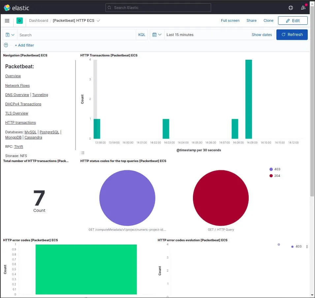This screenshot has width=315, height=298.
Task: Click the purple 403 pie chart
Action: (127, 198)
